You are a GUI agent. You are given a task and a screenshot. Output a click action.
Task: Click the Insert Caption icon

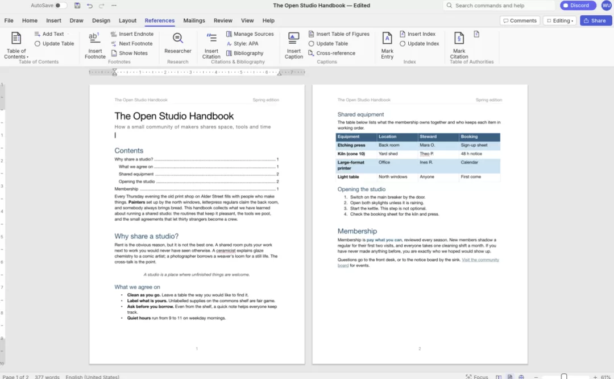[x=293, y=38]
